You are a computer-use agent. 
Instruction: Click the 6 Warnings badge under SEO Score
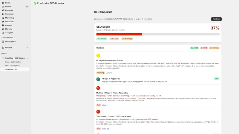(x=127, y=39)
